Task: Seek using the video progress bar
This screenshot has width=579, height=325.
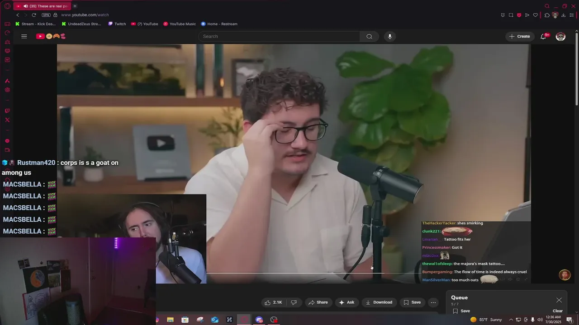Action: pos(294,273)
